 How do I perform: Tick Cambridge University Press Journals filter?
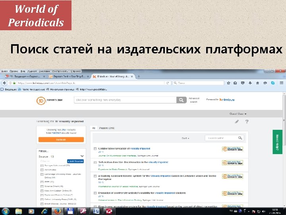pos(42,174)
